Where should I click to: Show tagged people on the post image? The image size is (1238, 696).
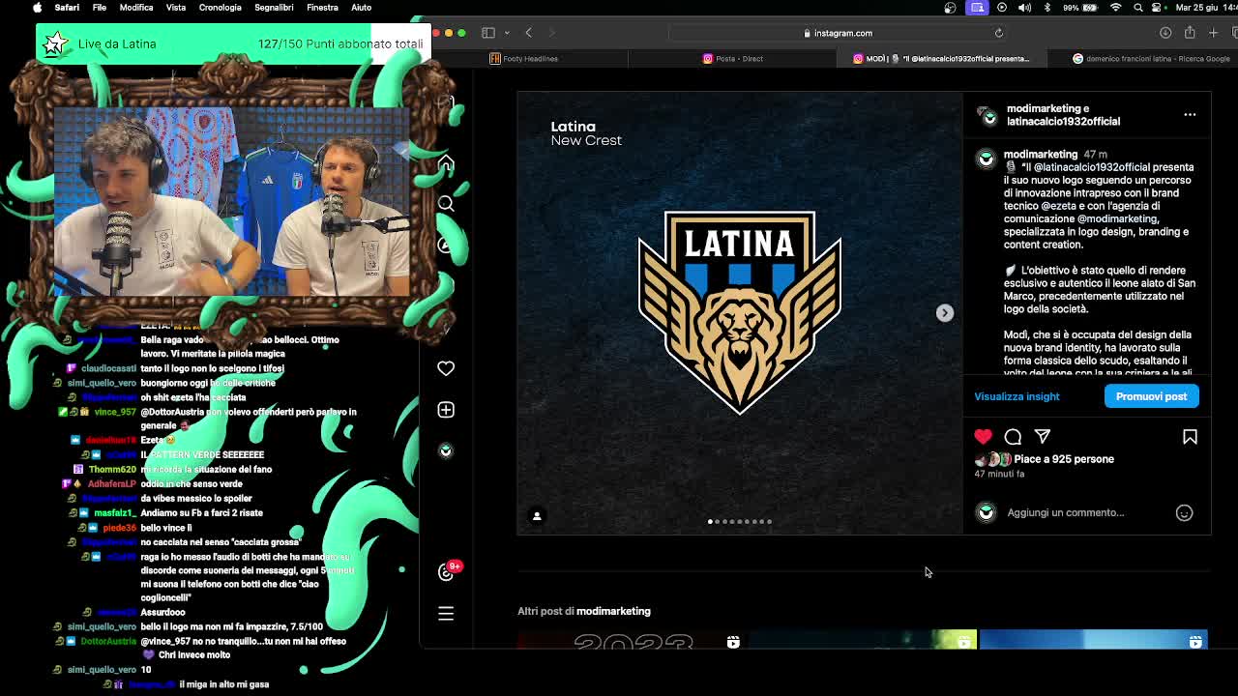pyautogui.click(x=537, y=516)
